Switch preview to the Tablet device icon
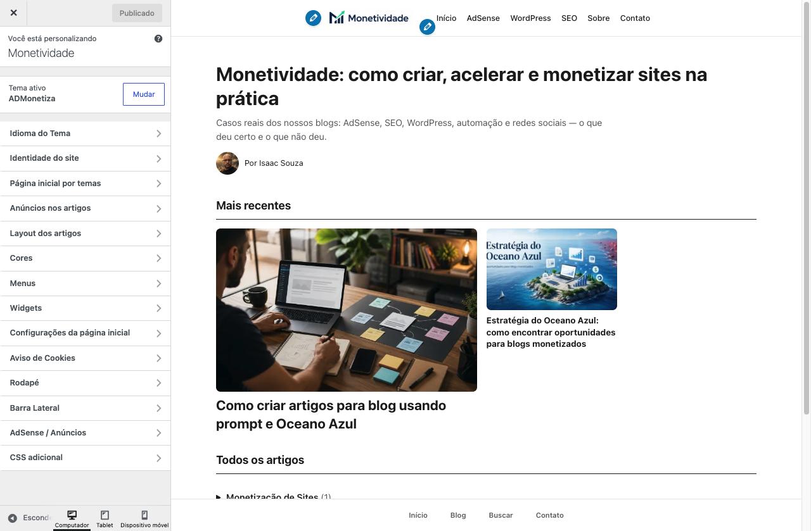Image resolution: width=811 pixels, height=531 pixels. click(105, 519)
